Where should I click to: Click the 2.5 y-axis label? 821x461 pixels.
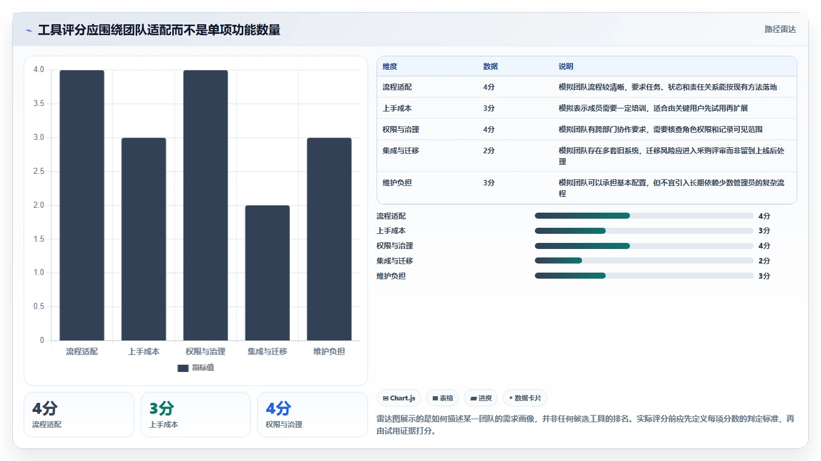pos(39,171)
